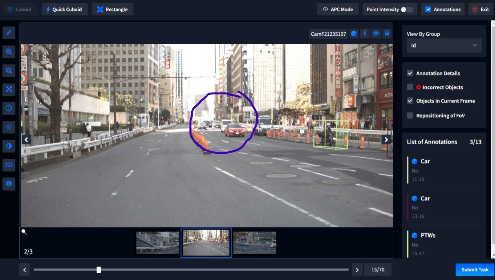Open the View By Group dropdown

444,45
